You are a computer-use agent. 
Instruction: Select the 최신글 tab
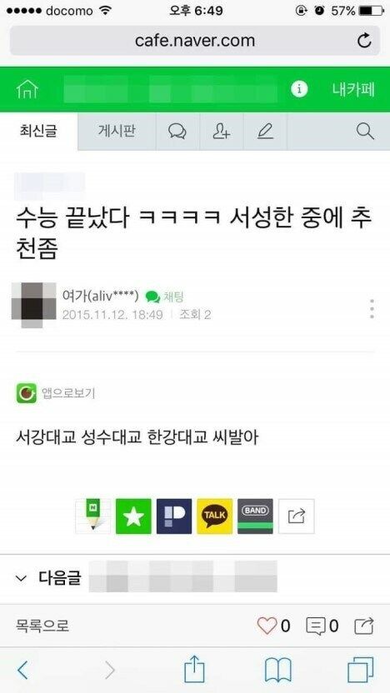(x=38, y=132)
